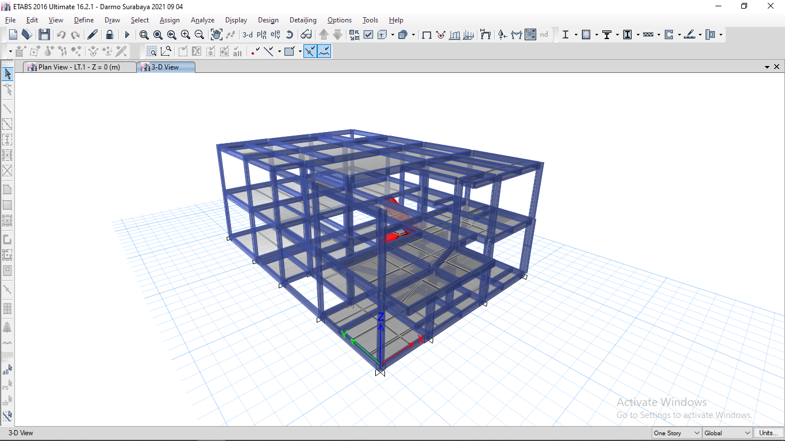This screenshot has height=441, width=785.
Task: Run analysis with the play icon
Action: click(127, 34)
